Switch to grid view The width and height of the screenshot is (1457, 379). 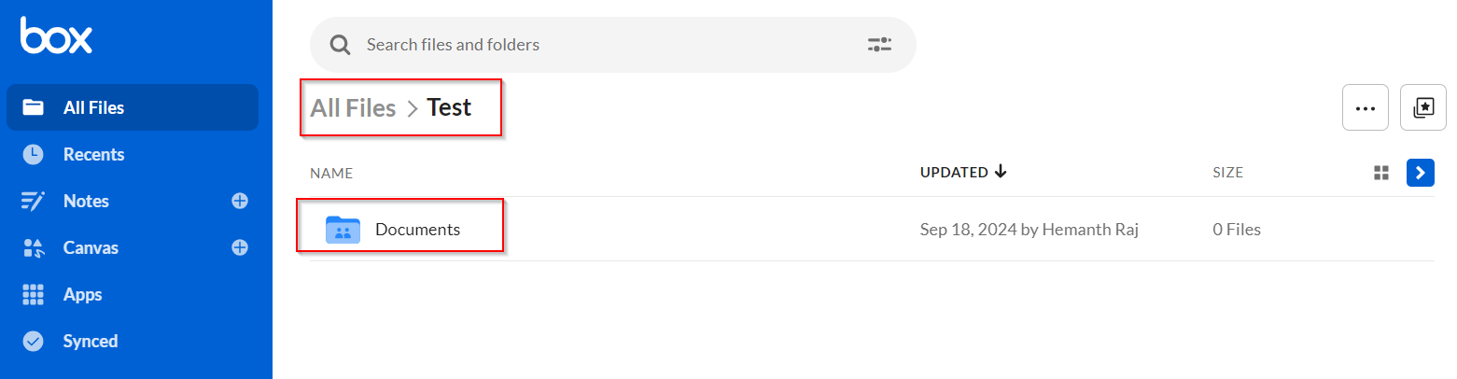[x=1382, y=173]
